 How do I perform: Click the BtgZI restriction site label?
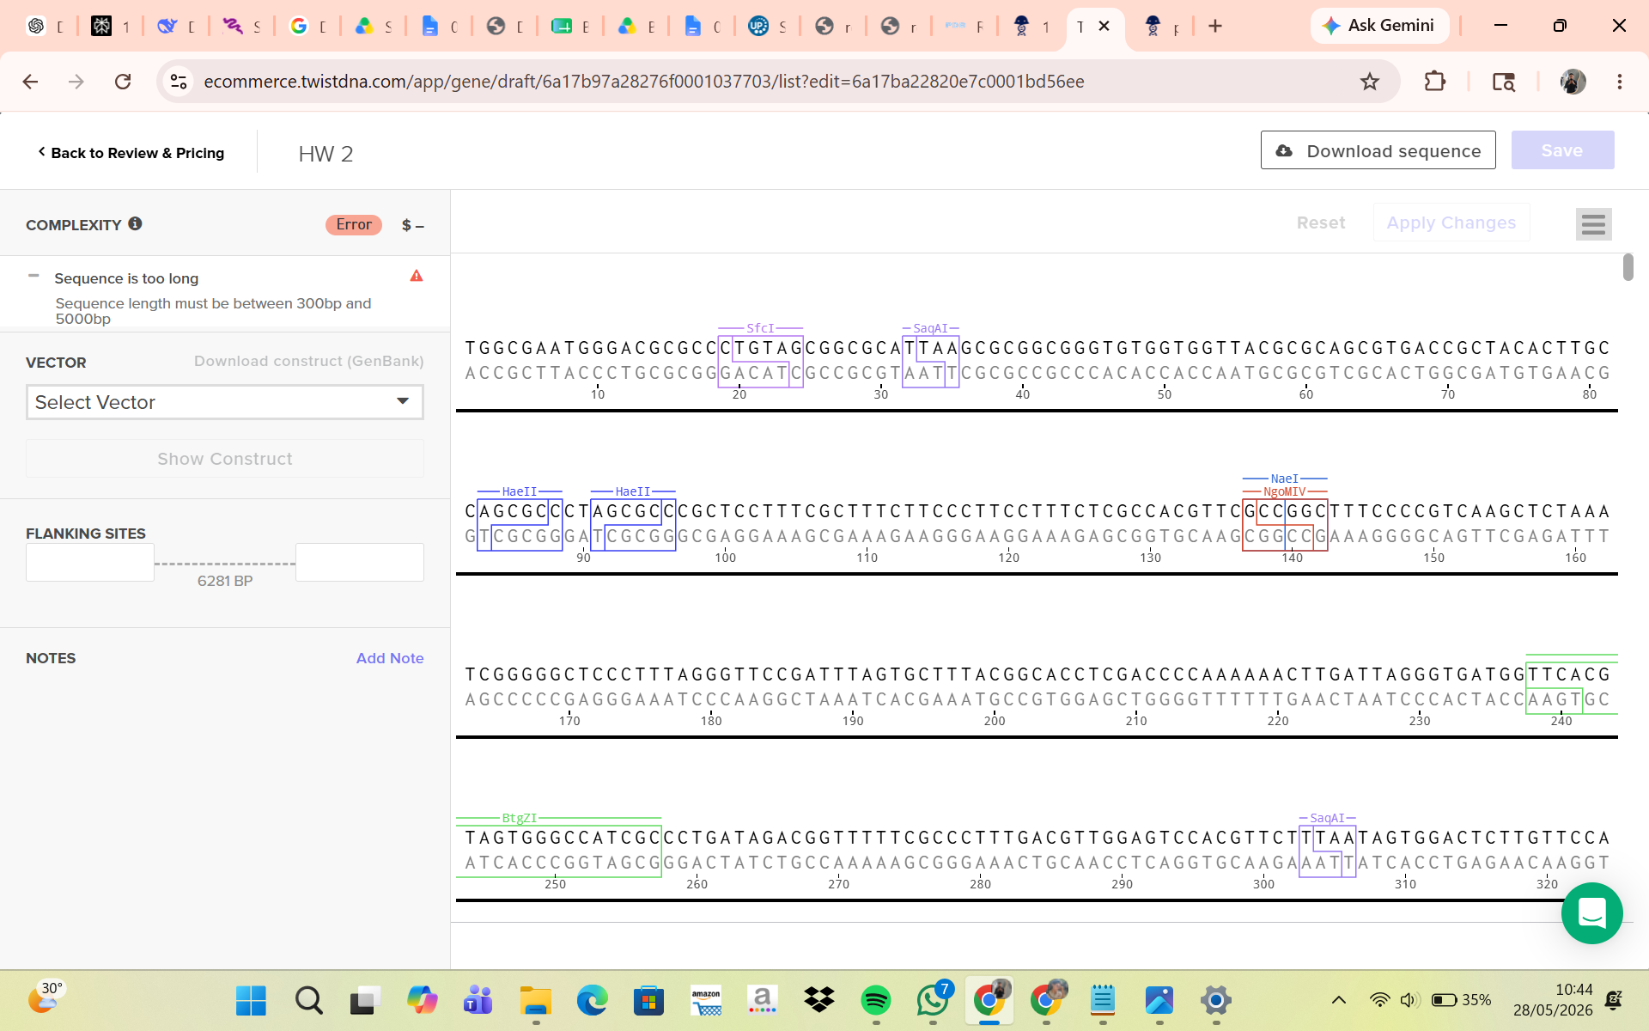(520, 818)
